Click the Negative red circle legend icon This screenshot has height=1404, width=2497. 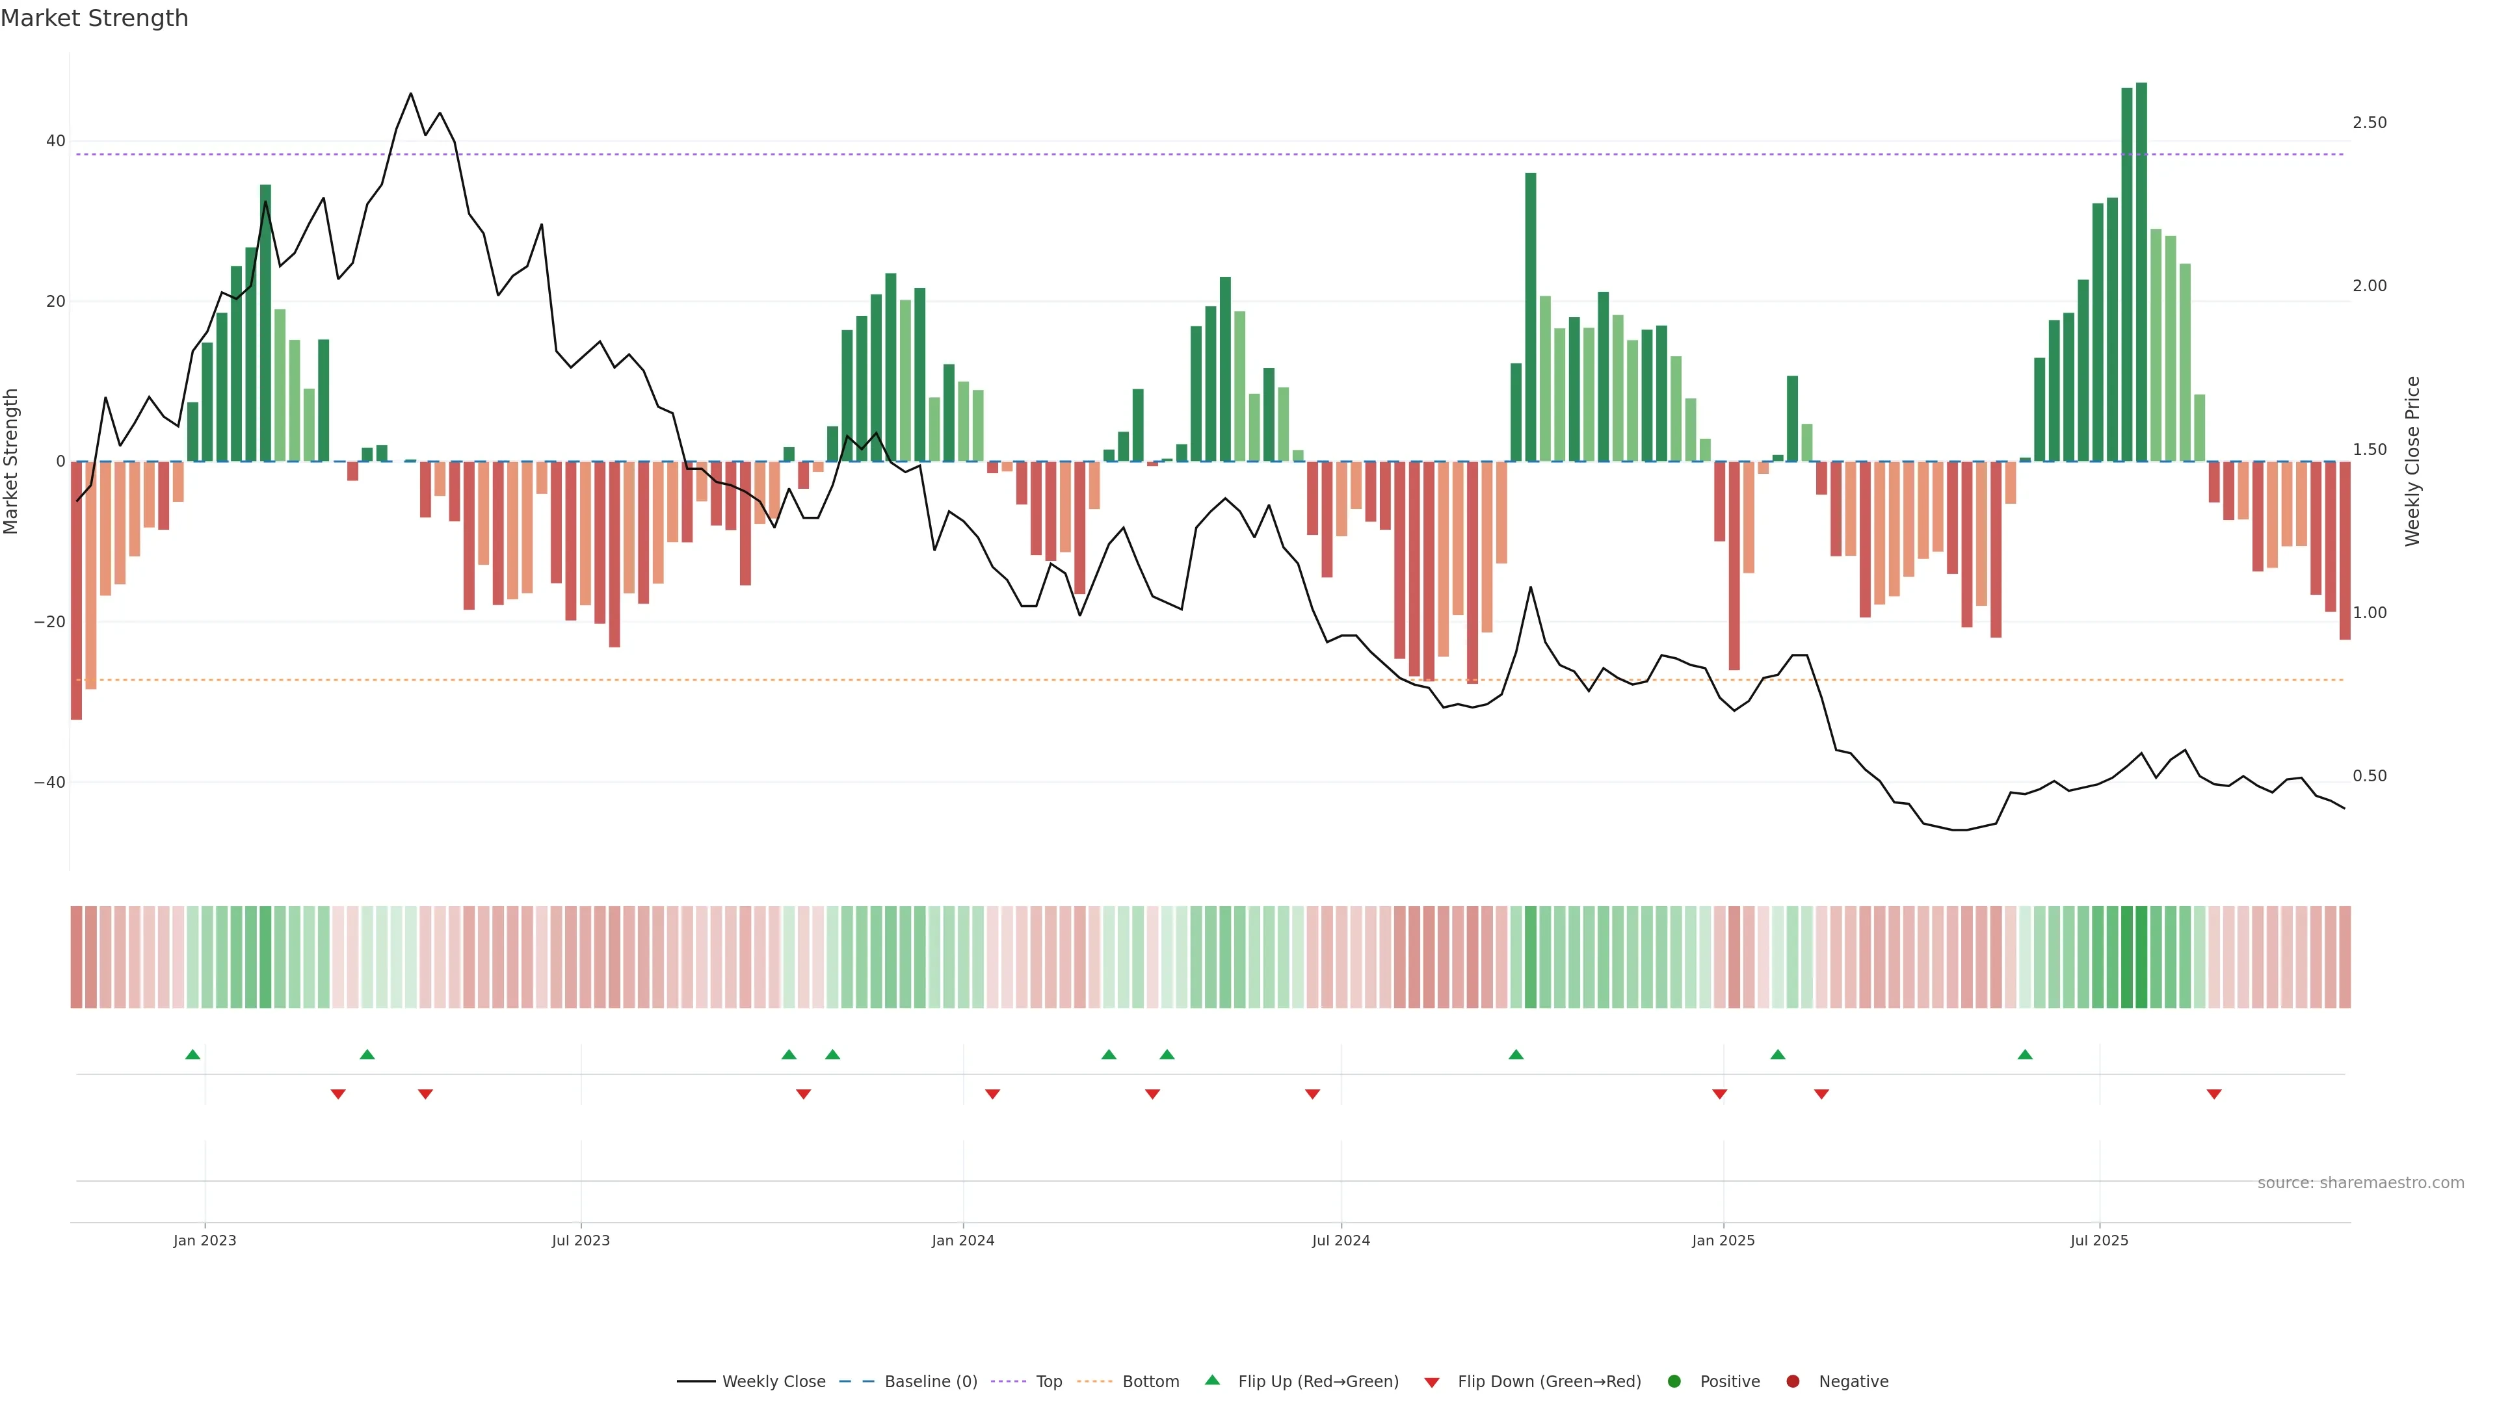pos(1792,1382)
